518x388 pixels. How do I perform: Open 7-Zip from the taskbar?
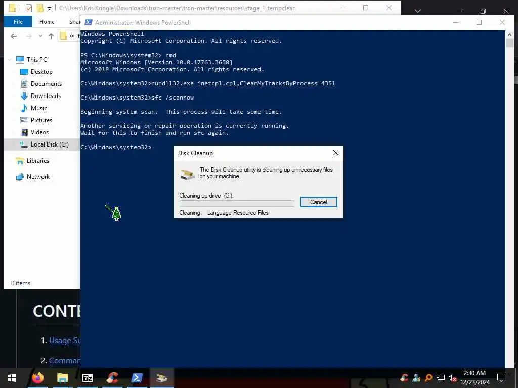tap(87, 378)
